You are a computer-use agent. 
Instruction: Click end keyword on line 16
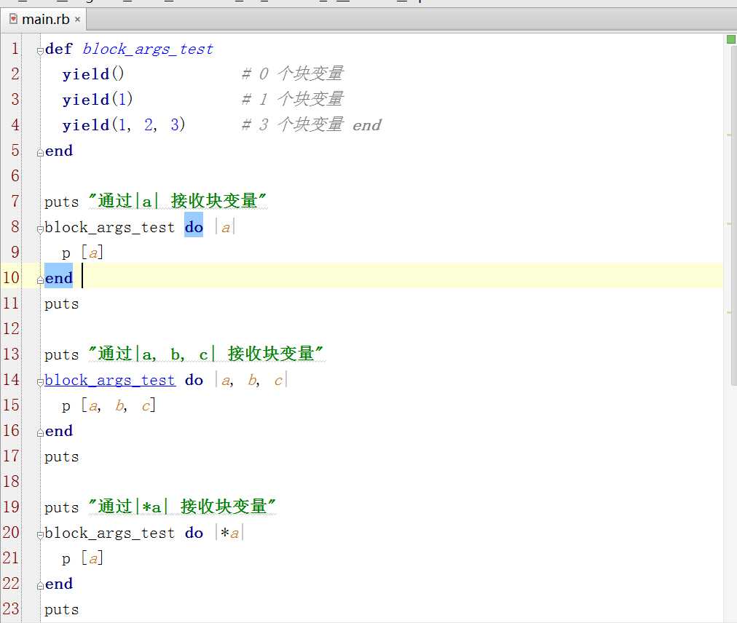59,432
